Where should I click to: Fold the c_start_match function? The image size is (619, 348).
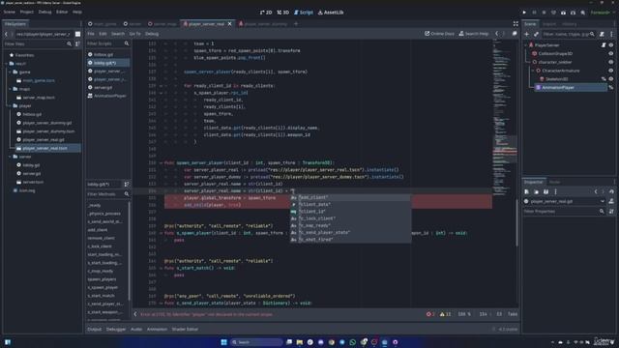coord(161,269)
